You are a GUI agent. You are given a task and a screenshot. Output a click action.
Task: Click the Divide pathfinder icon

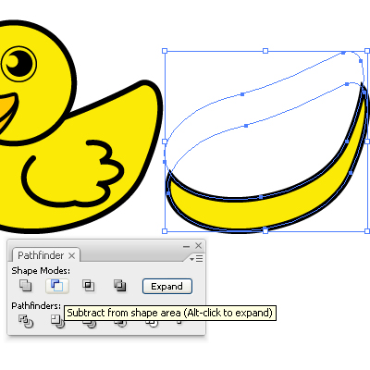click(x=26, y=321)
